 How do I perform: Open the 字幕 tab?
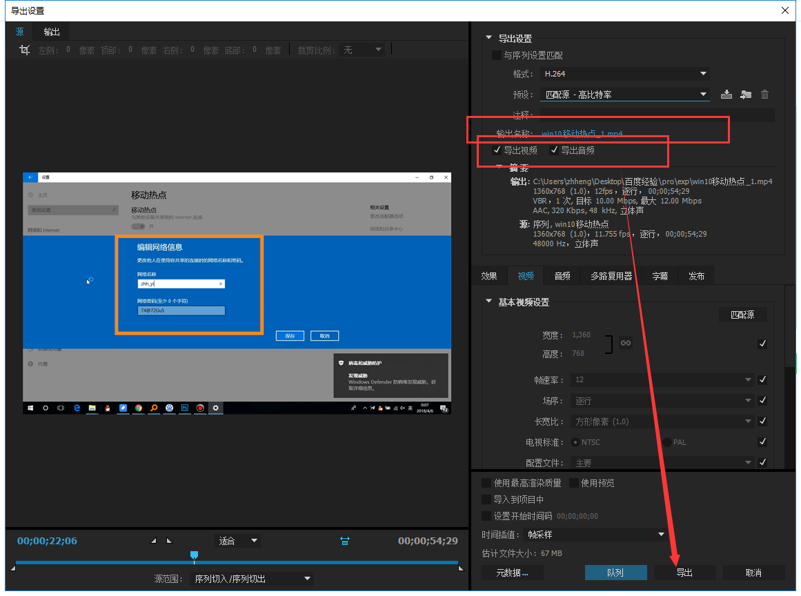[x=660, y=276]
